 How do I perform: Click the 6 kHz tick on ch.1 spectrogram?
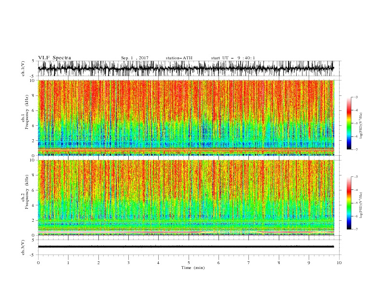(34, 111)
